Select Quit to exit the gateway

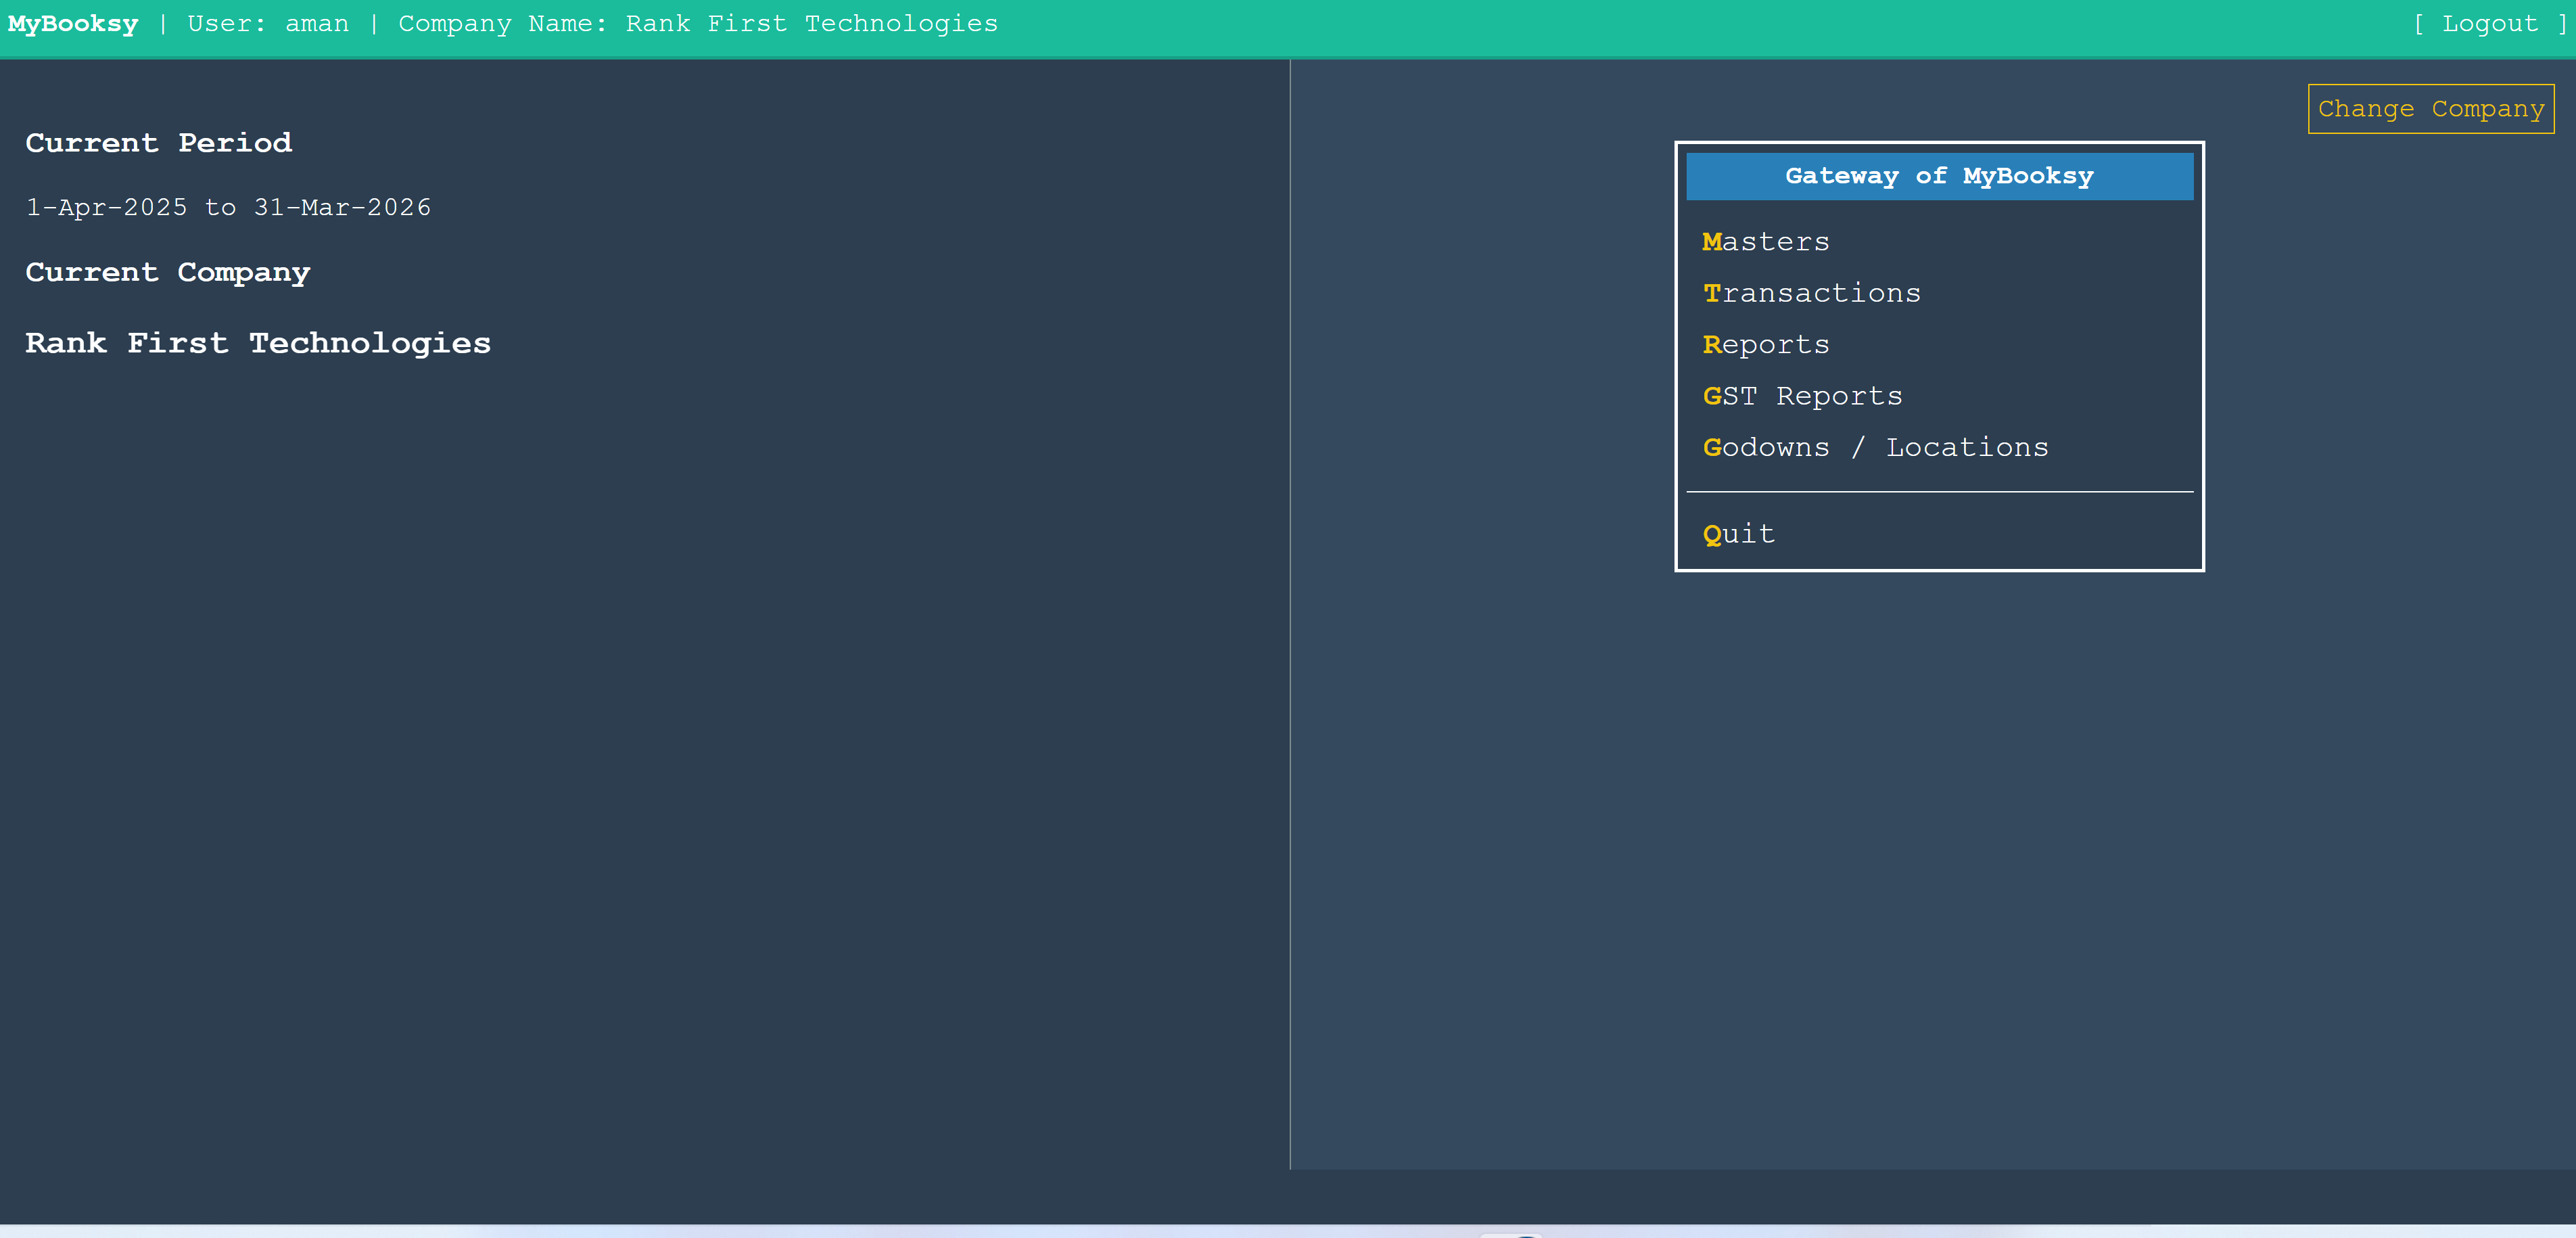[x=1739, y=533]
